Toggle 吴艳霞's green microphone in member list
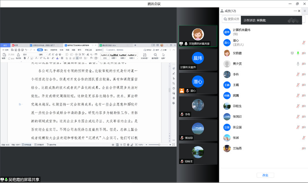 (x=298, y=53)
